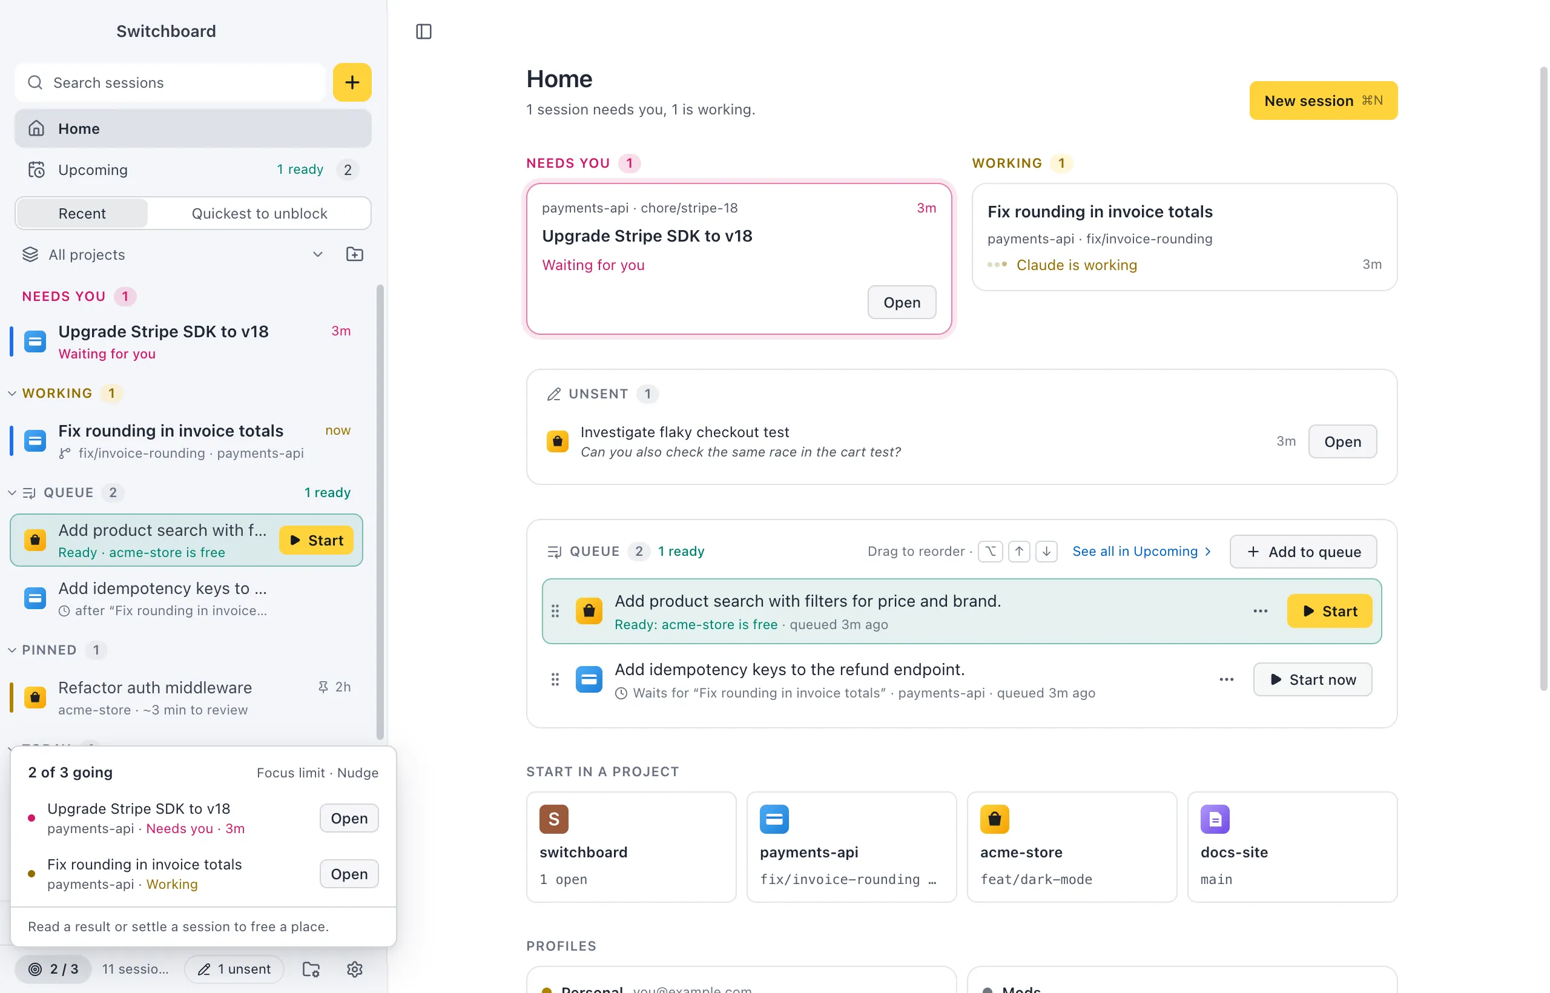
Task: Open the folder icon in bottom status bar
Action: tap(311, 969)
